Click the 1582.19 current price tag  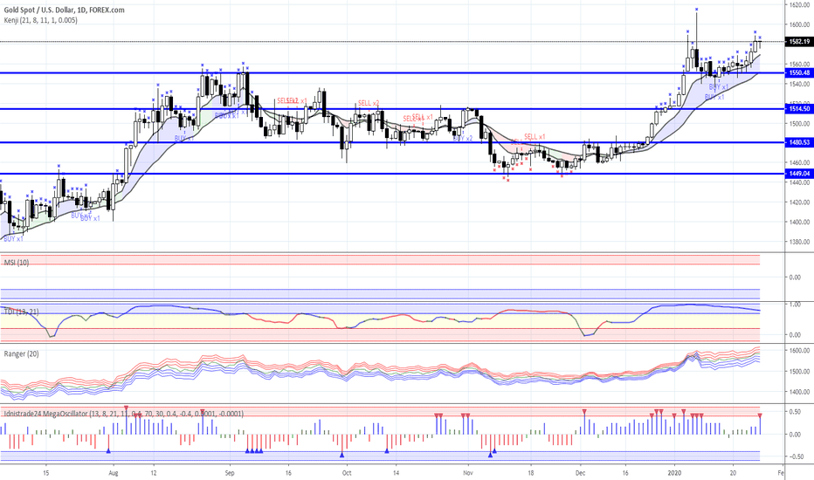pyautogui.click(x=799, y=42)
